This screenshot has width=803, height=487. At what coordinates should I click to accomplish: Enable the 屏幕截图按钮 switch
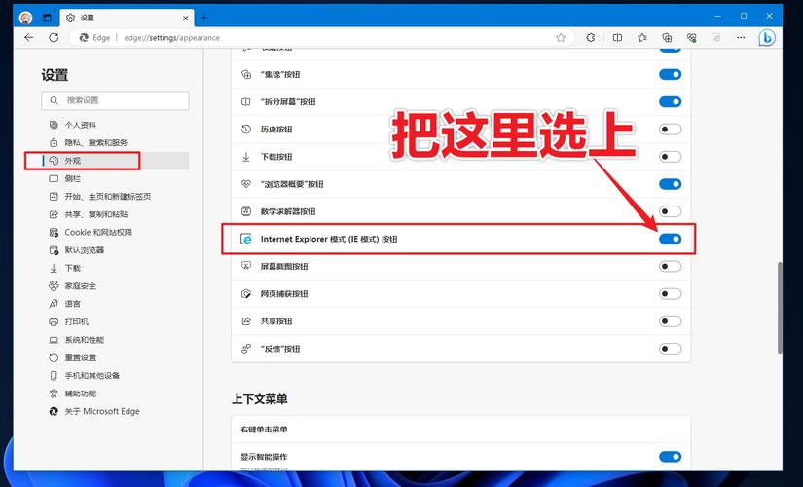coord(670,266)
